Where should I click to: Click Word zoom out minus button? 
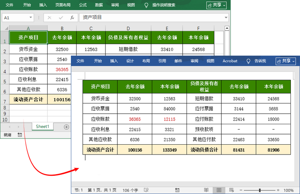click(x=241, y=190)
